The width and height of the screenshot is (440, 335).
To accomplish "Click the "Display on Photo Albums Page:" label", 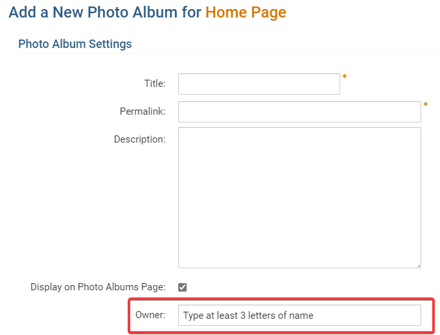I will click(x=98, y=287).
